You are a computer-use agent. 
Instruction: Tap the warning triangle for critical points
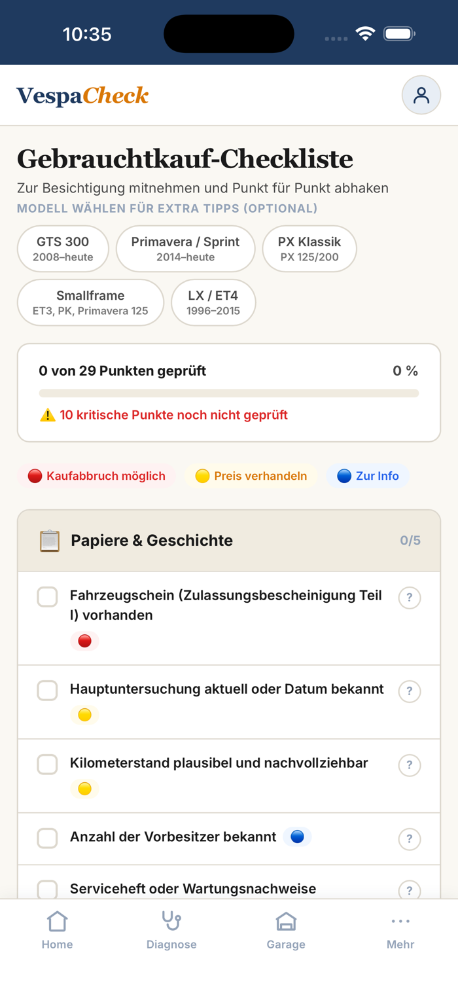click(x=48, y=415)
